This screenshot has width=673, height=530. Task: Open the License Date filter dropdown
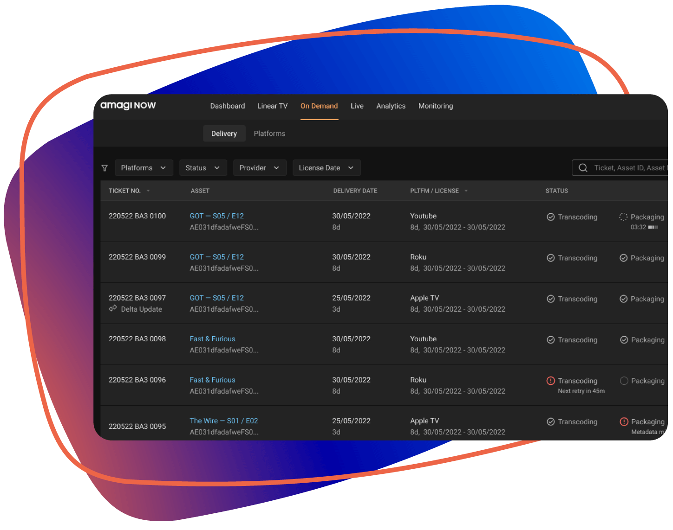(327, 168)
